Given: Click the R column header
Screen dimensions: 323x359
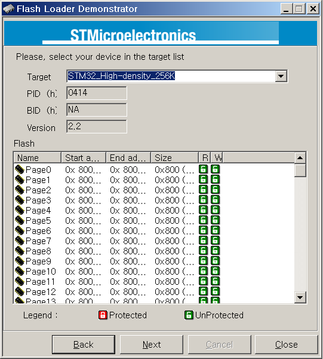Looking at the screenshot, I should [x=204, y=158].
